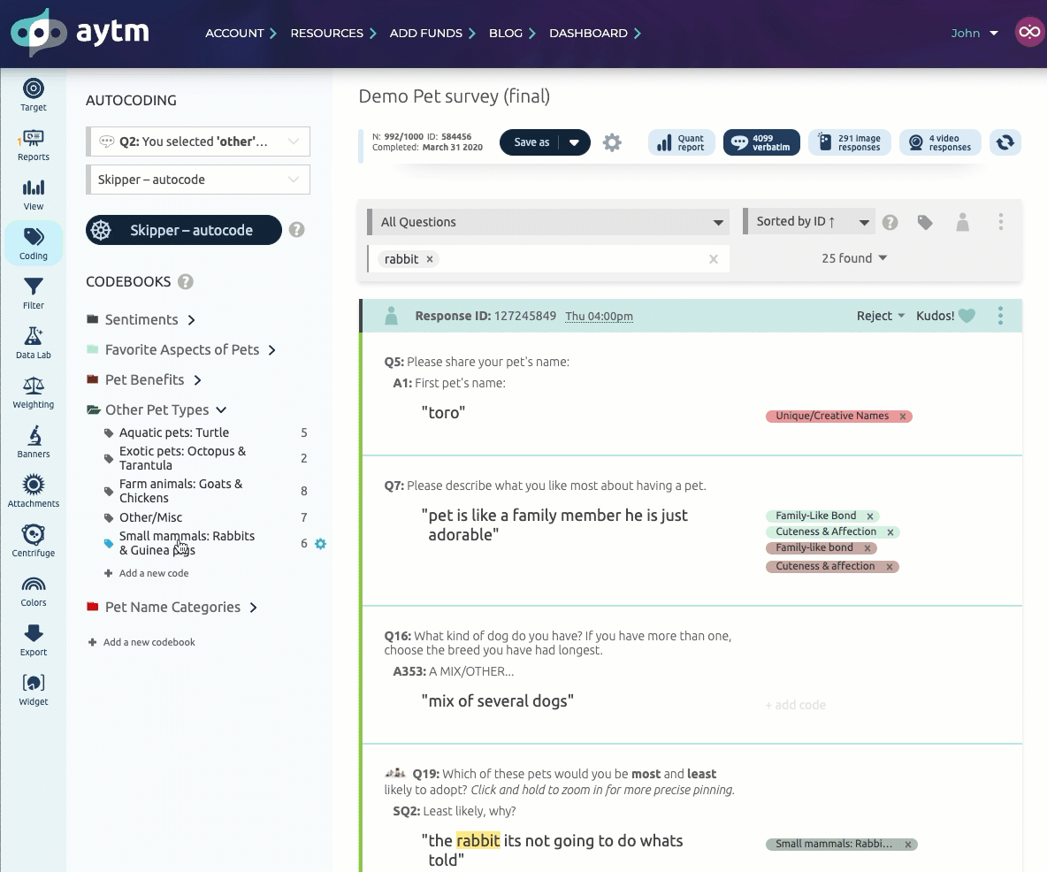This screenshot has height=872, width=1047.
Task: Clear the verbatim search field
Action: (x=713, y=259)
